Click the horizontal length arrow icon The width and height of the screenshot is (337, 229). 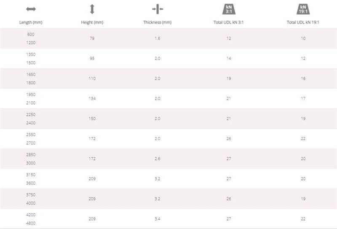pyautogui.click(x=31, y=9)
